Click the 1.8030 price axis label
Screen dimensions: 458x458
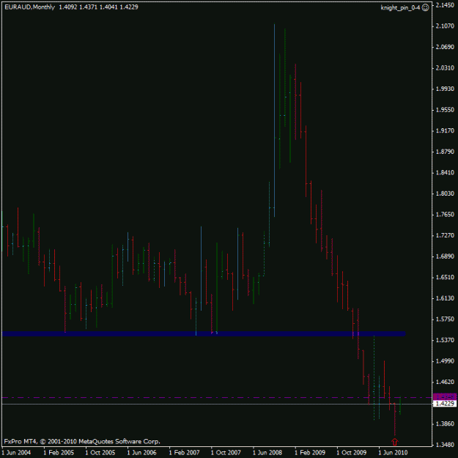point(445,193)
